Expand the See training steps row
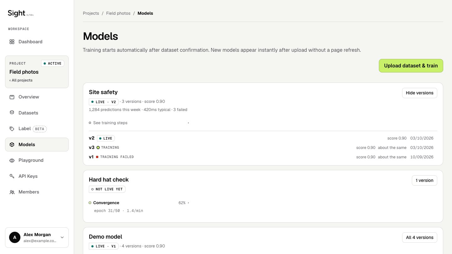The height and width of the screenshot is (254, 452). [x=139, y=123]
